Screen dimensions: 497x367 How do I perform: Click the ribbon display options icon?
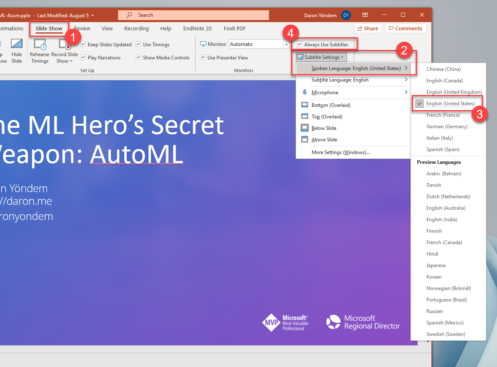point(365,15)
